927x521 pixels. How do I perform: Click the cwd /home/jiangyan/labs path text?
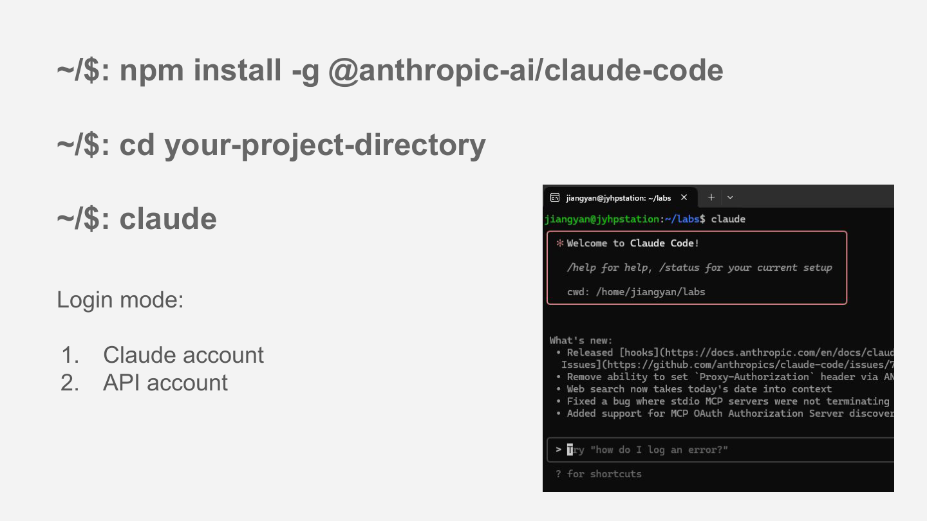pos(636,292)
